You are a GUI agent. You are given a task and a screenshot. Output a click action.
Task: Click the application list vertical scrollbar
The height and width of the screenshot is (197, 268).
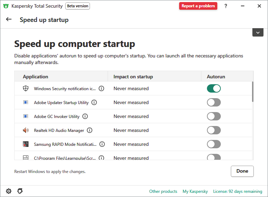(x=253, y=92)
